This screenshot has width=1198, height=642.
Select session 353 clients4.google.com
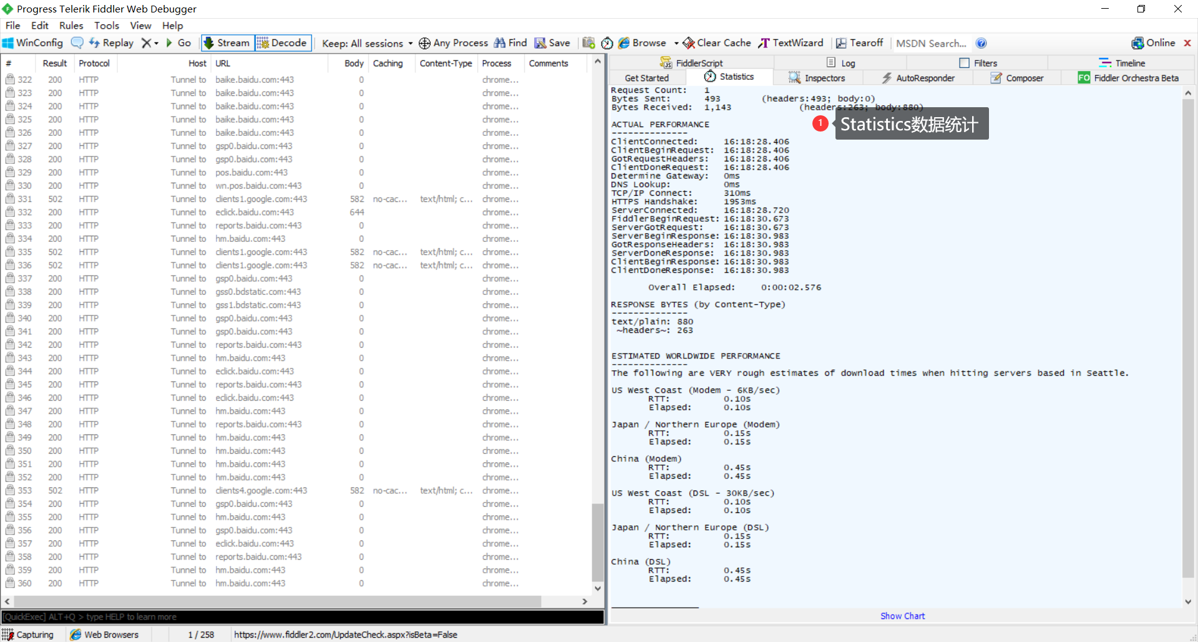click(295, 491)
